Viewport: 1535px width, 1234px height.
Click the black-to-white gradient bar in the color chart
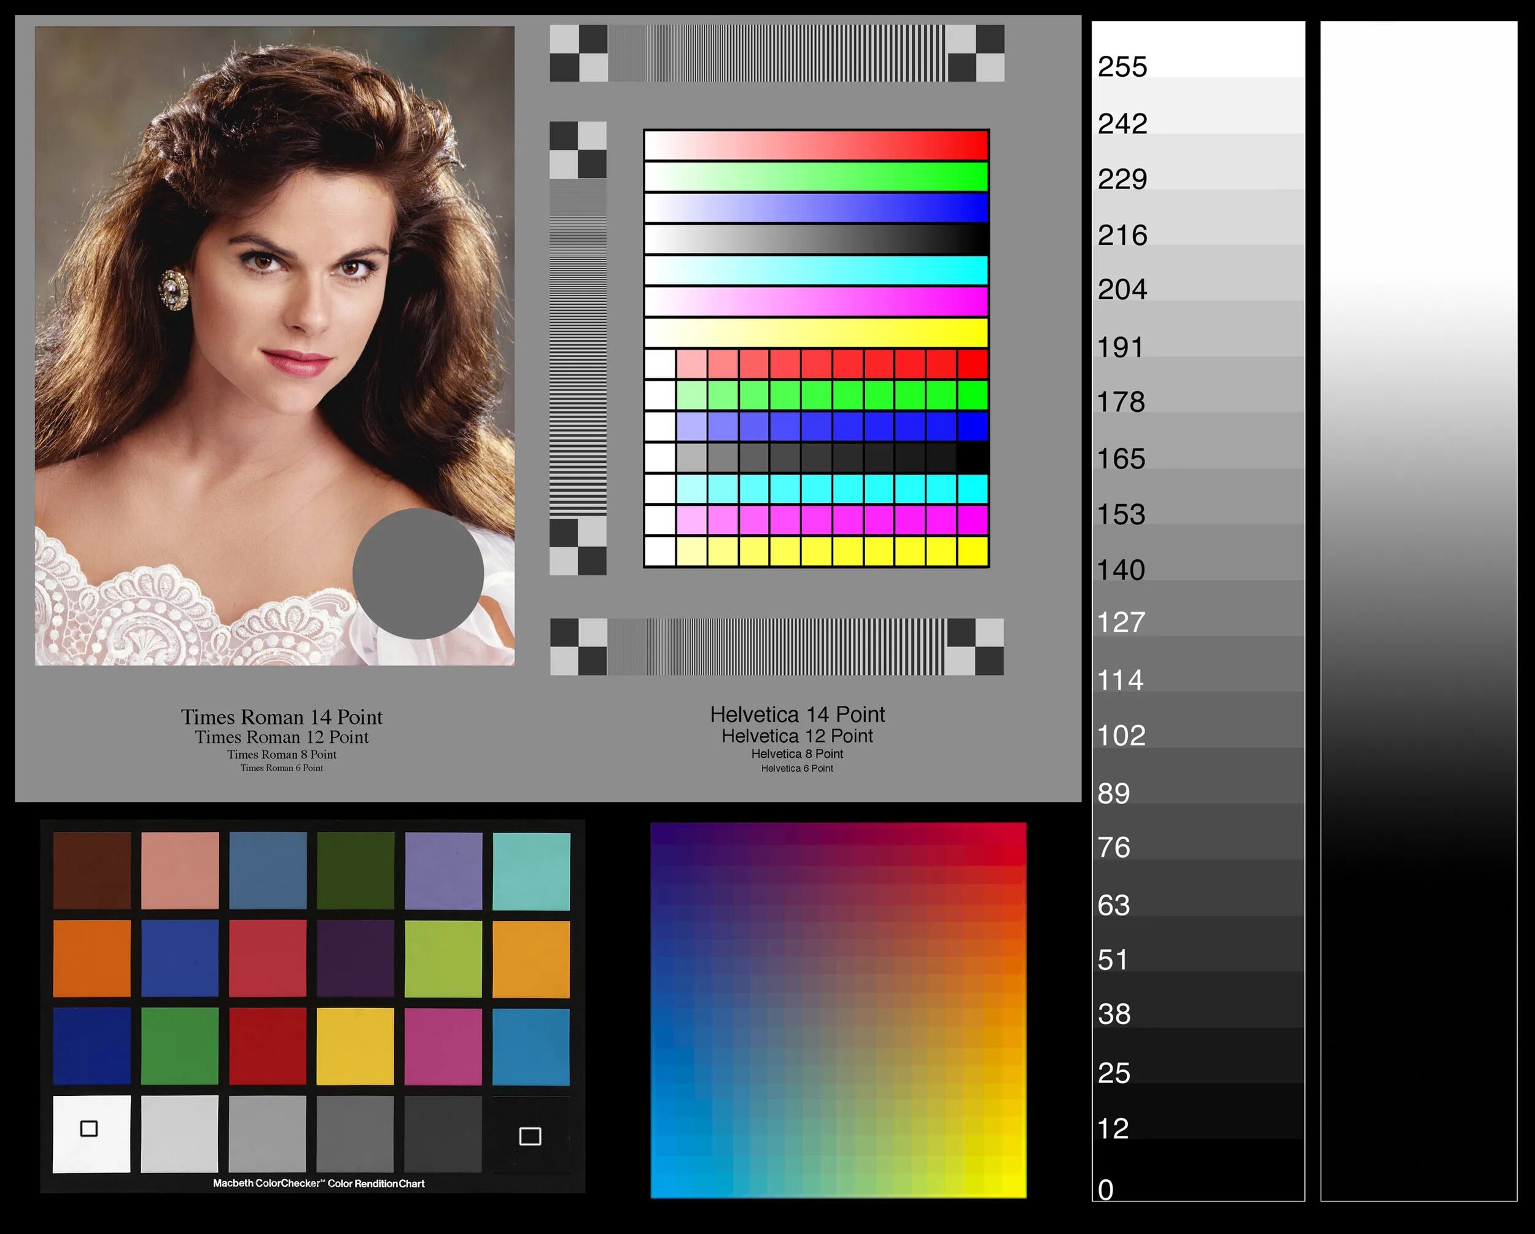(816, 239)
